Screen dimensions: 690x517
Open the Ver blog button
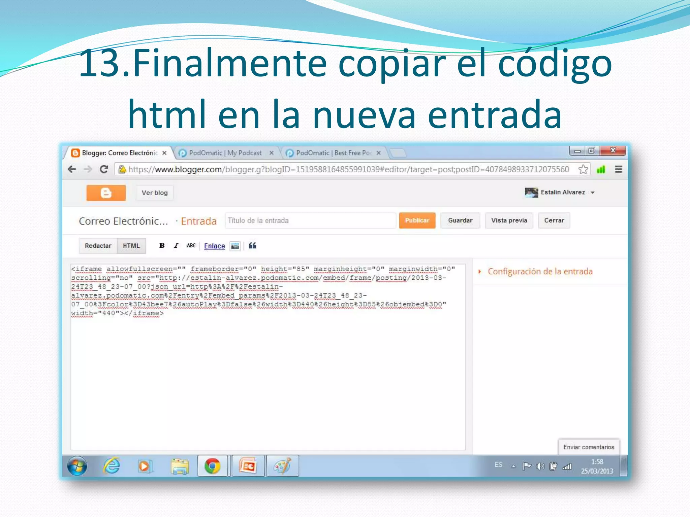pos(155,193)
